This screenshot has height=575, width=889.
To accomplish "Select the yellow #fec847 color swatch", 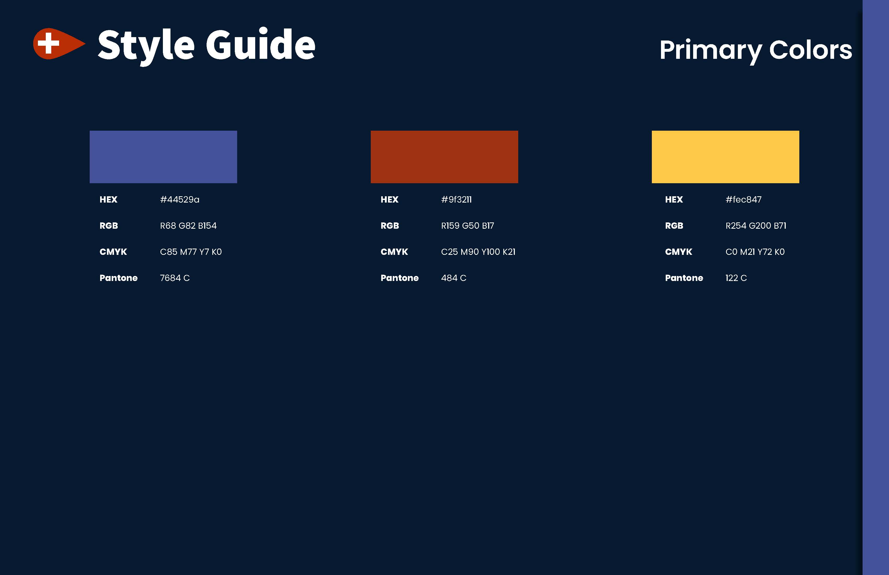I will tap(725, 157).
